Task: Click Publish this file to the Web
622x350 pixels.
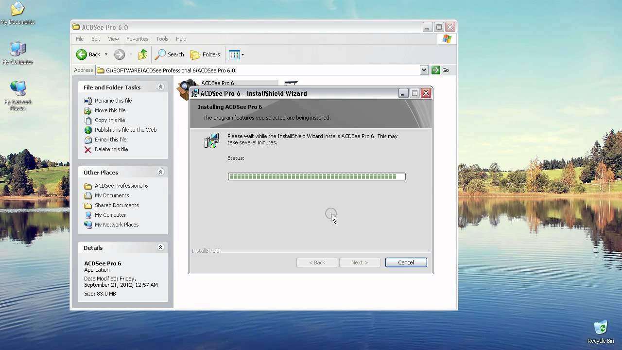Action: coord(125,130)
